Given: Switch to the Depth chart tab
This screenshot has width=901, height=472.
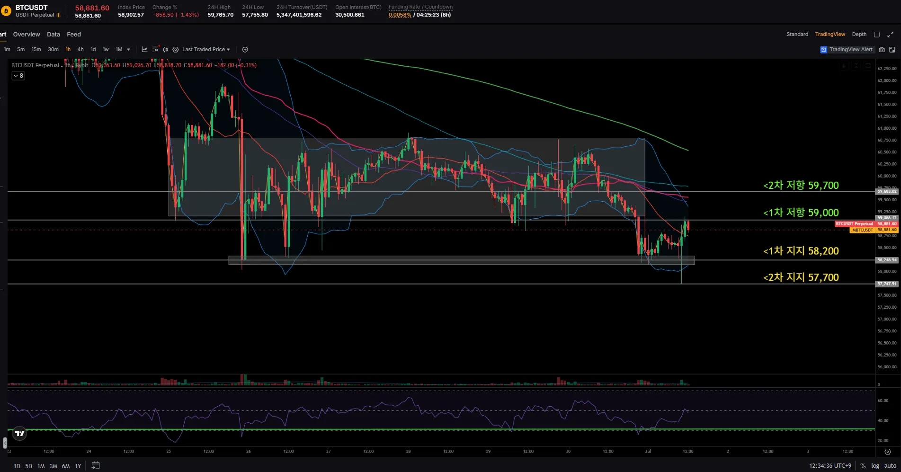Looking at the screenshot, I should pyautogui.click(x=859, y=34).
